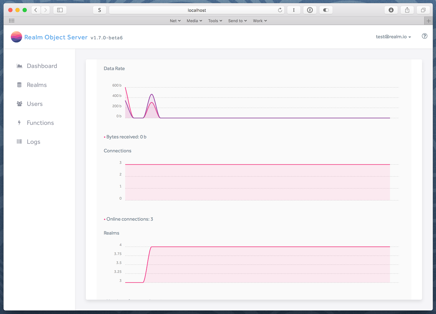
Task: Click the Logs server icon
Action: [x=19, y=142]
